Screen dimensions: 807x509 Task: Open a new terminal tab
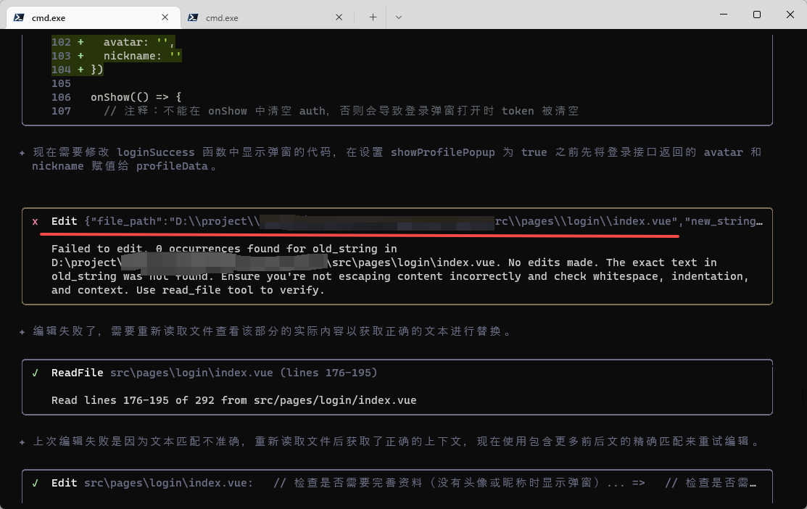(x=373, y=17)
